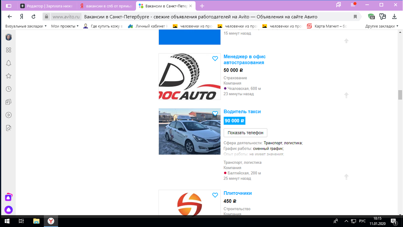
Task: Bookmark this page via address bar flag
Action: pos(355,17)
